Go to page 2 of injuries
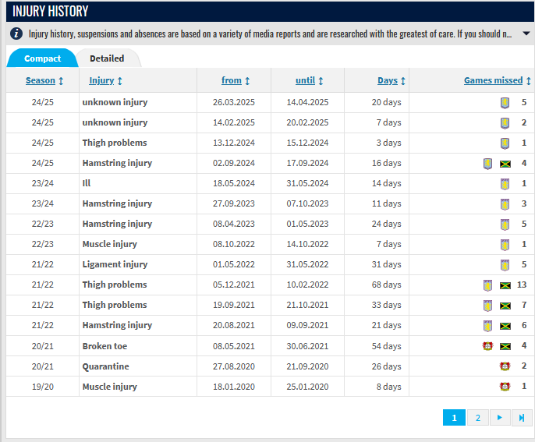 (477, 418)
